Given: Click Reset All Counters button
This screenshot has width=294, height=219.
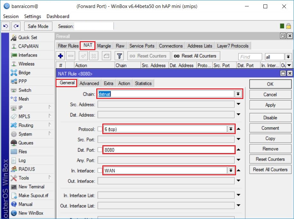Looking at the screenshot, I should tap(195, 56).
